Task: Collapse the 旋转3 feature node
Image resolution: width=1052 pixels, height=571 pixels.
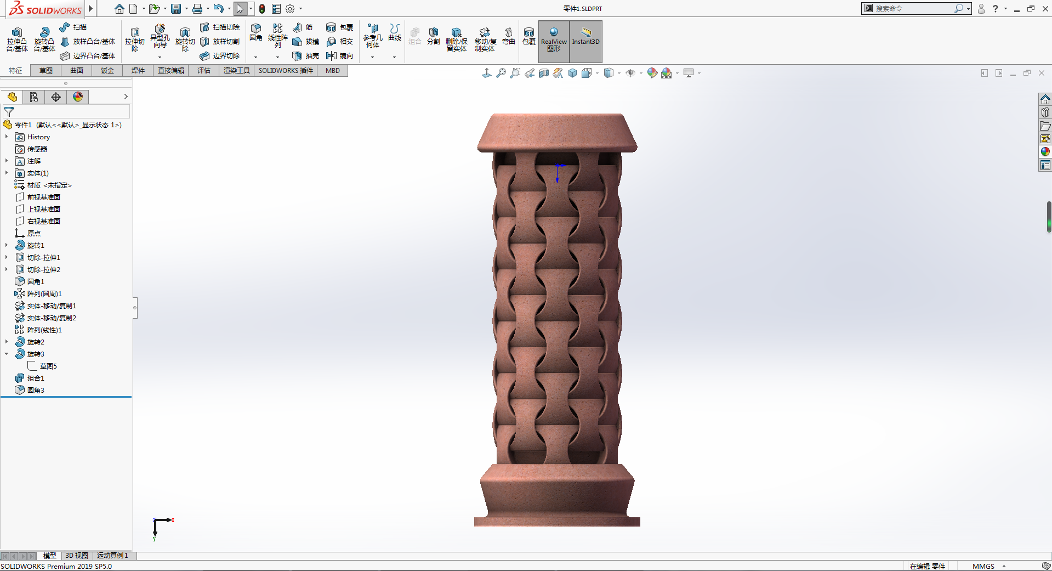Action: pos(7,354)
